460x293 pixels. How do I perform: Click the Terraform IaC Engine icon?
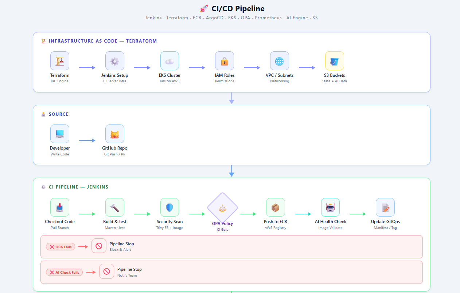[60, 61]
